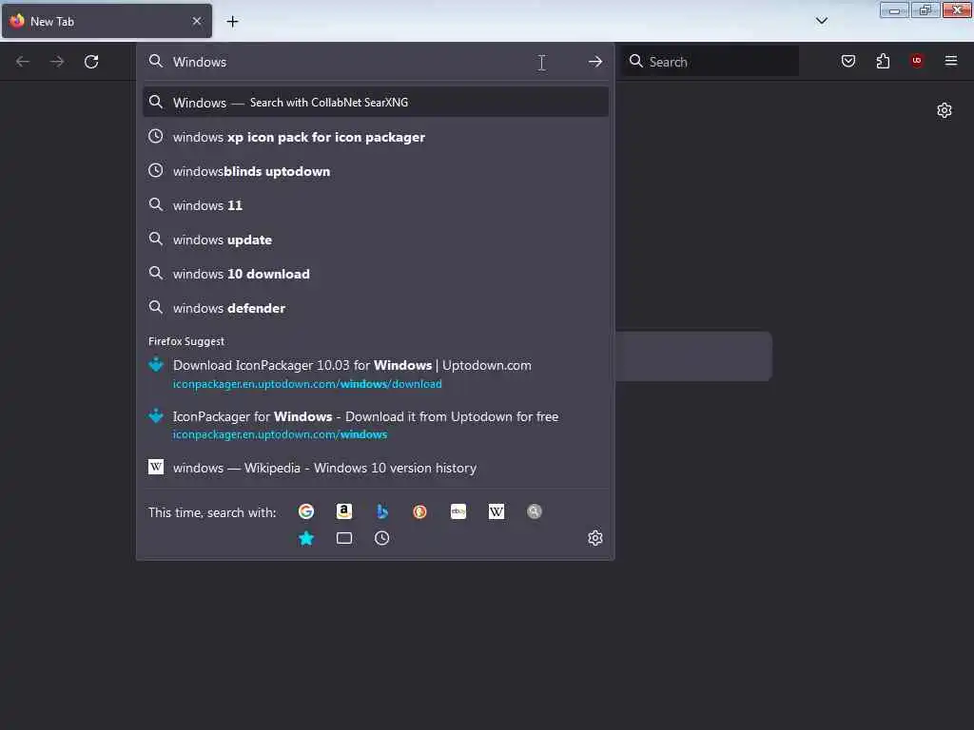This screenshot has width=974, height=730.
Task: Open the Extensions puzzle icon
Action: [883, 61]
